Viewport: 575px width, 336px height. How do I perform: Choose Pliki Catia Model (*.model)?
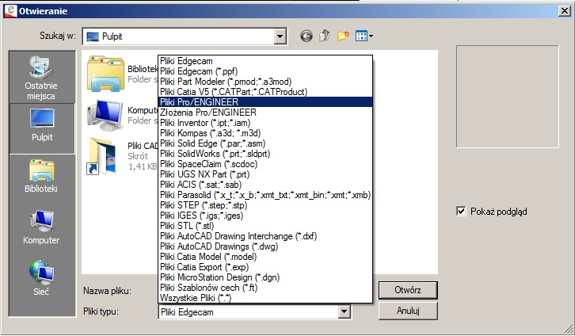(x=265, y=257)
